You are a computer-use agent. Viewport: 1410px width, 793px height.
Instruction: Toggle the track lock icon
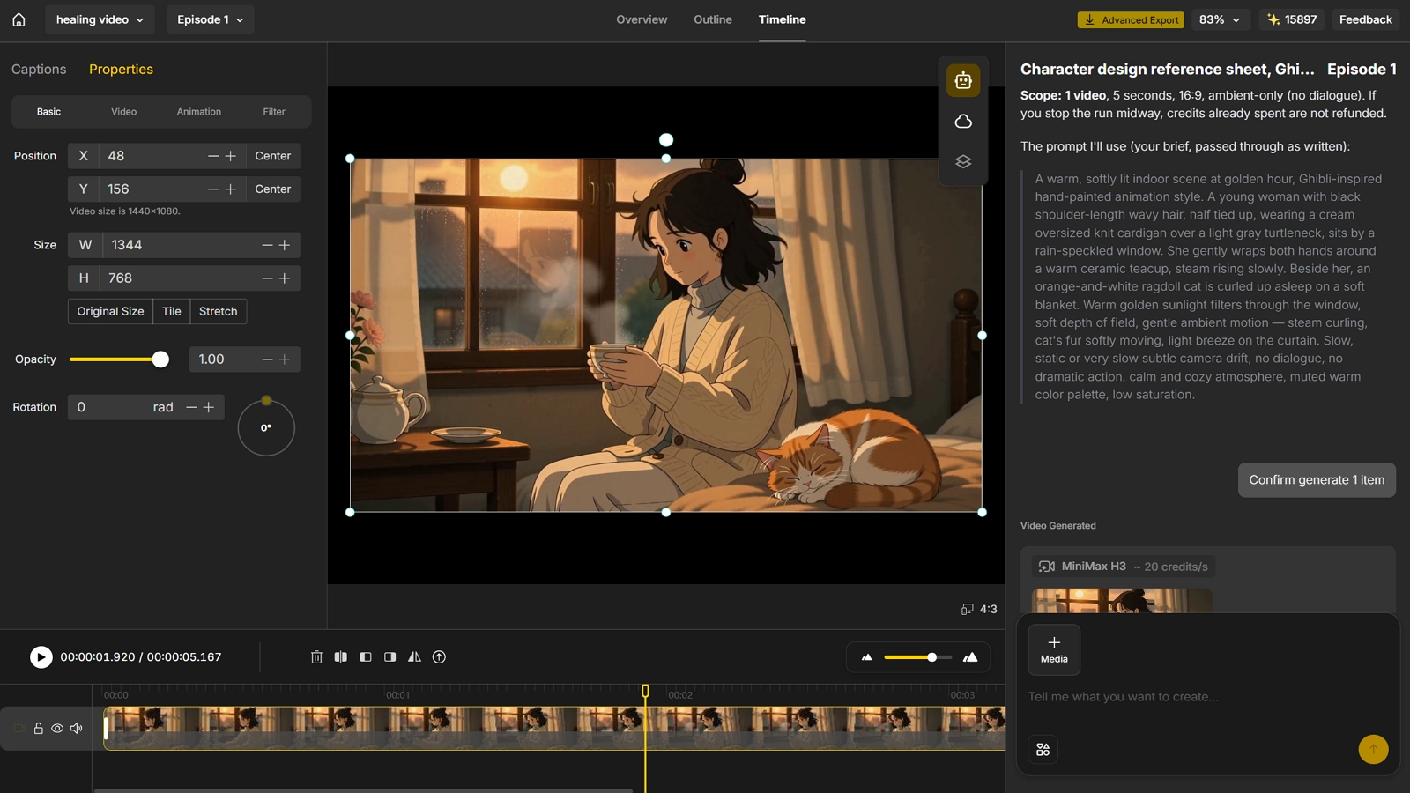39,729
